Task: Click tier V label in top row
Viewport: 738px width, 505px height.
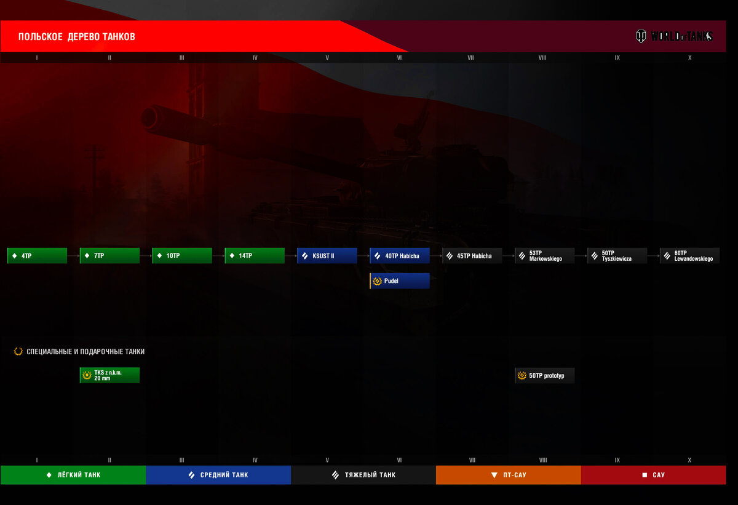Action: [x=327, y=58]
